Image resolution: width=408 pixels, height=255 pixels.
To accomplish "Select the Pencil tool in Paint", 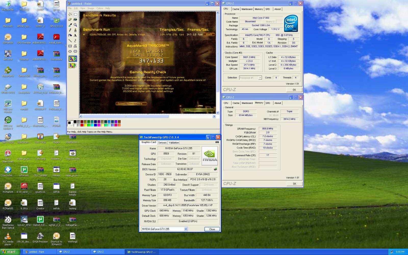I will (70, 30).
